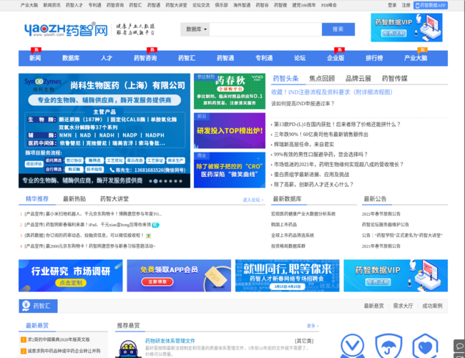Viewport: 465px width, 358px height.
Task: Select 论坛 in the blue navigation bar
Action: click(300, 58)
